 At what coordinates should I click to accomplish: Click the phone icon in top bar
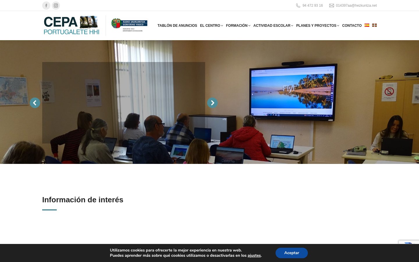[x=298, y=6]
